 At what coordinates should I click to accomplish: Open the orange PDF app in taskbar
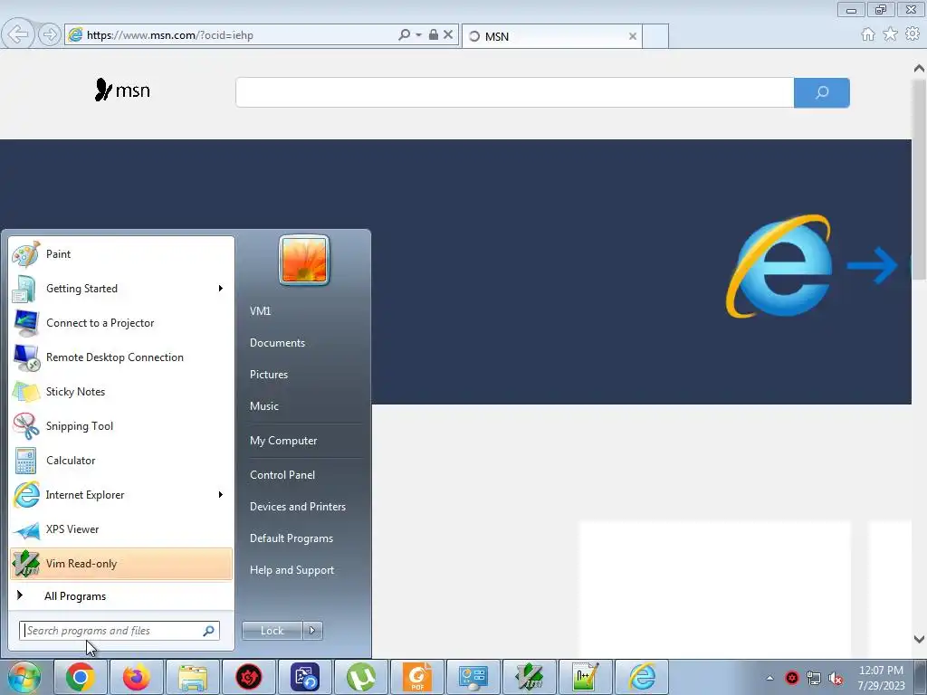click(416, 677)
